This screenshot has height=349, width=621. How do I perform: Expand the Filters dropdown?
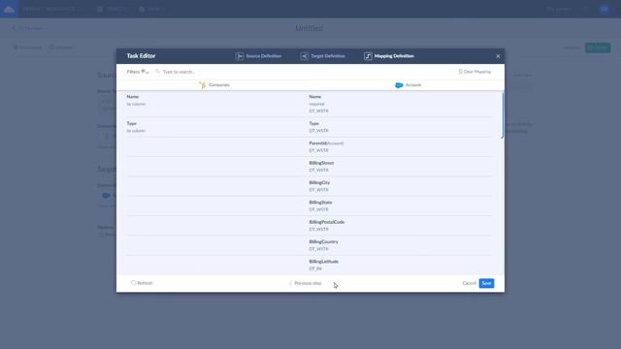click(138, 72)
